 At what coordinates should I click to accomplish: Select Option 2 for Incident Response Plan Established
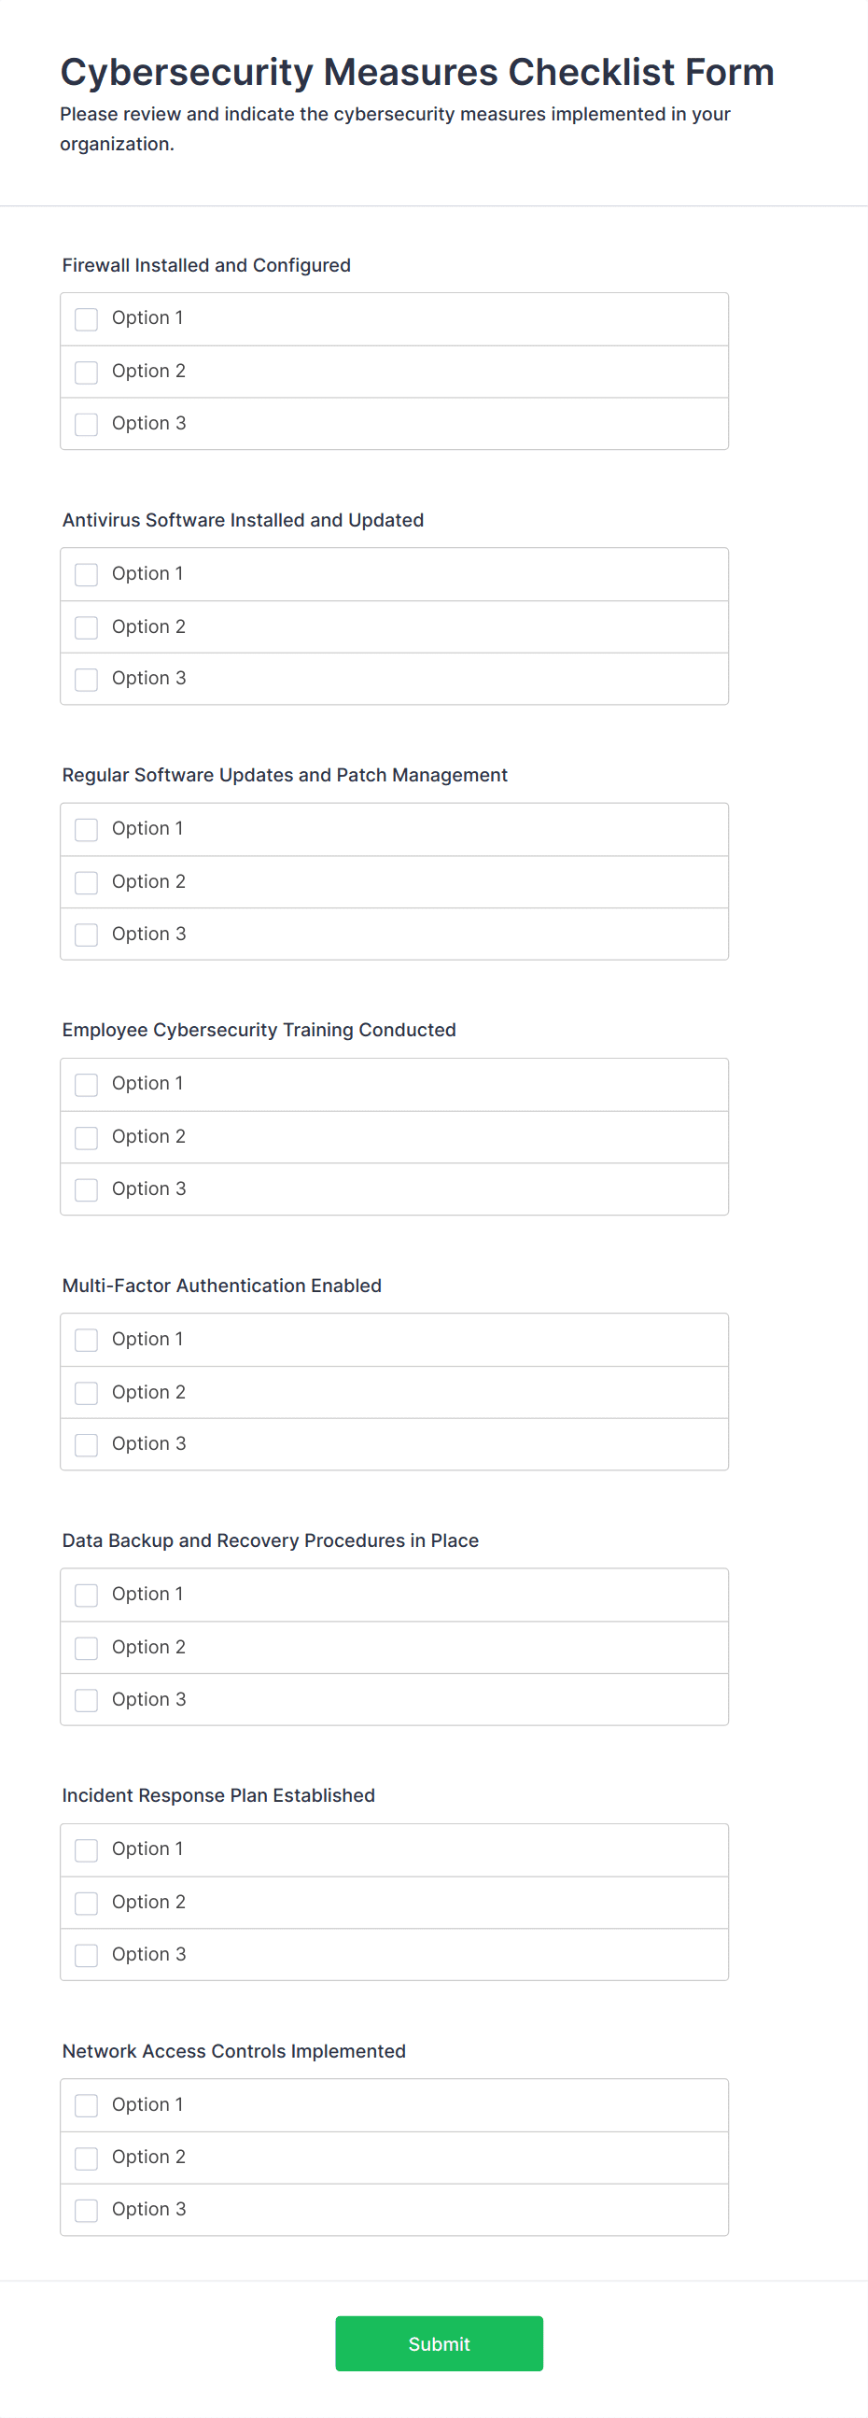pos(85,1903)
